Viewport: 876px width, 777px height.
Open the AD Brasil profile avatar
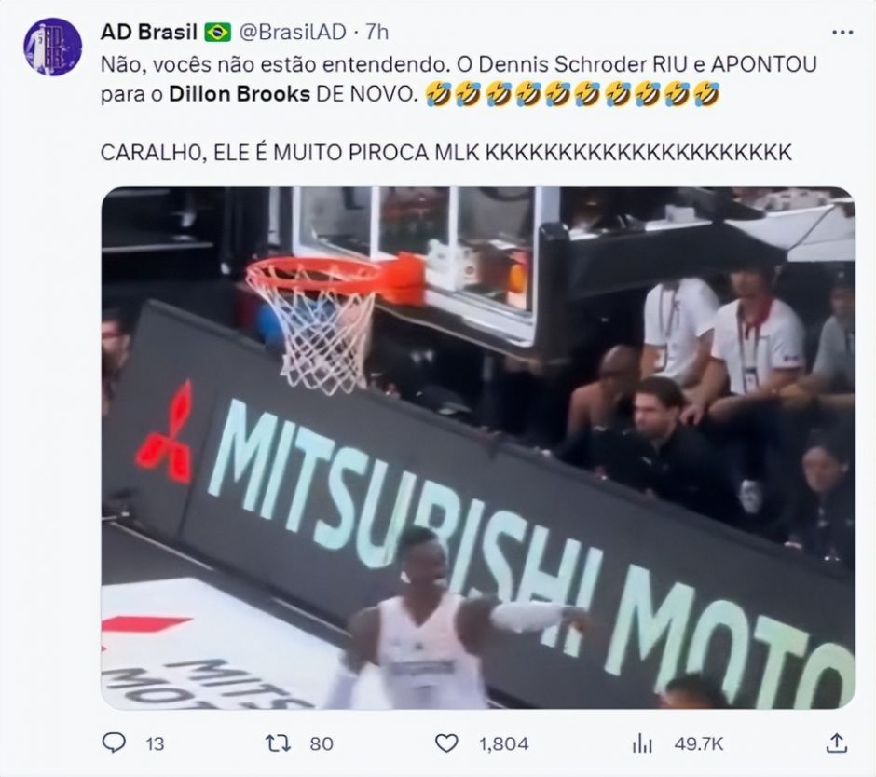tap(52, 47)
